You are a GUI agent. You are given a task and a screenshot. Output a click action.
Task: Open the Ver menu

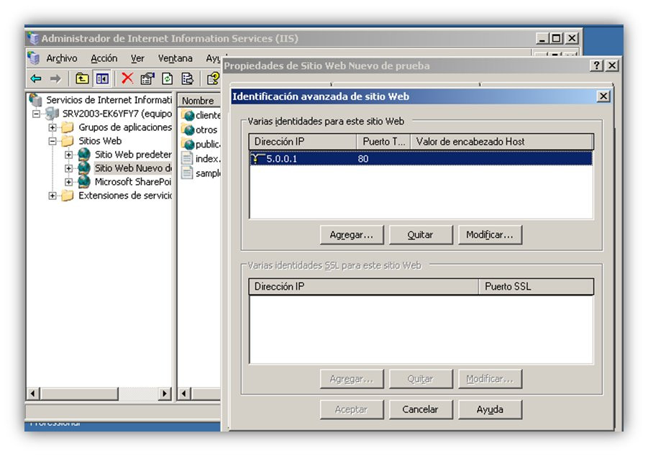click(x=137, y=58)
